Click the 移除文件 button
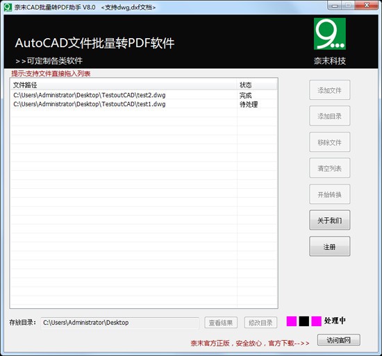This screenshot has width=382, height=356. click(330, 142)
